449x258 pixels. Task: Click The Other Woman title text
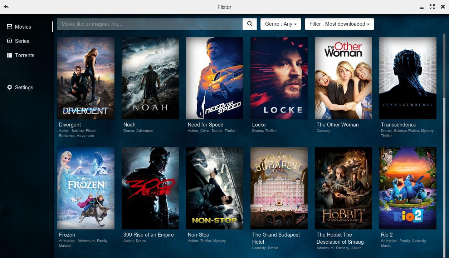click(x=338, y=125)
